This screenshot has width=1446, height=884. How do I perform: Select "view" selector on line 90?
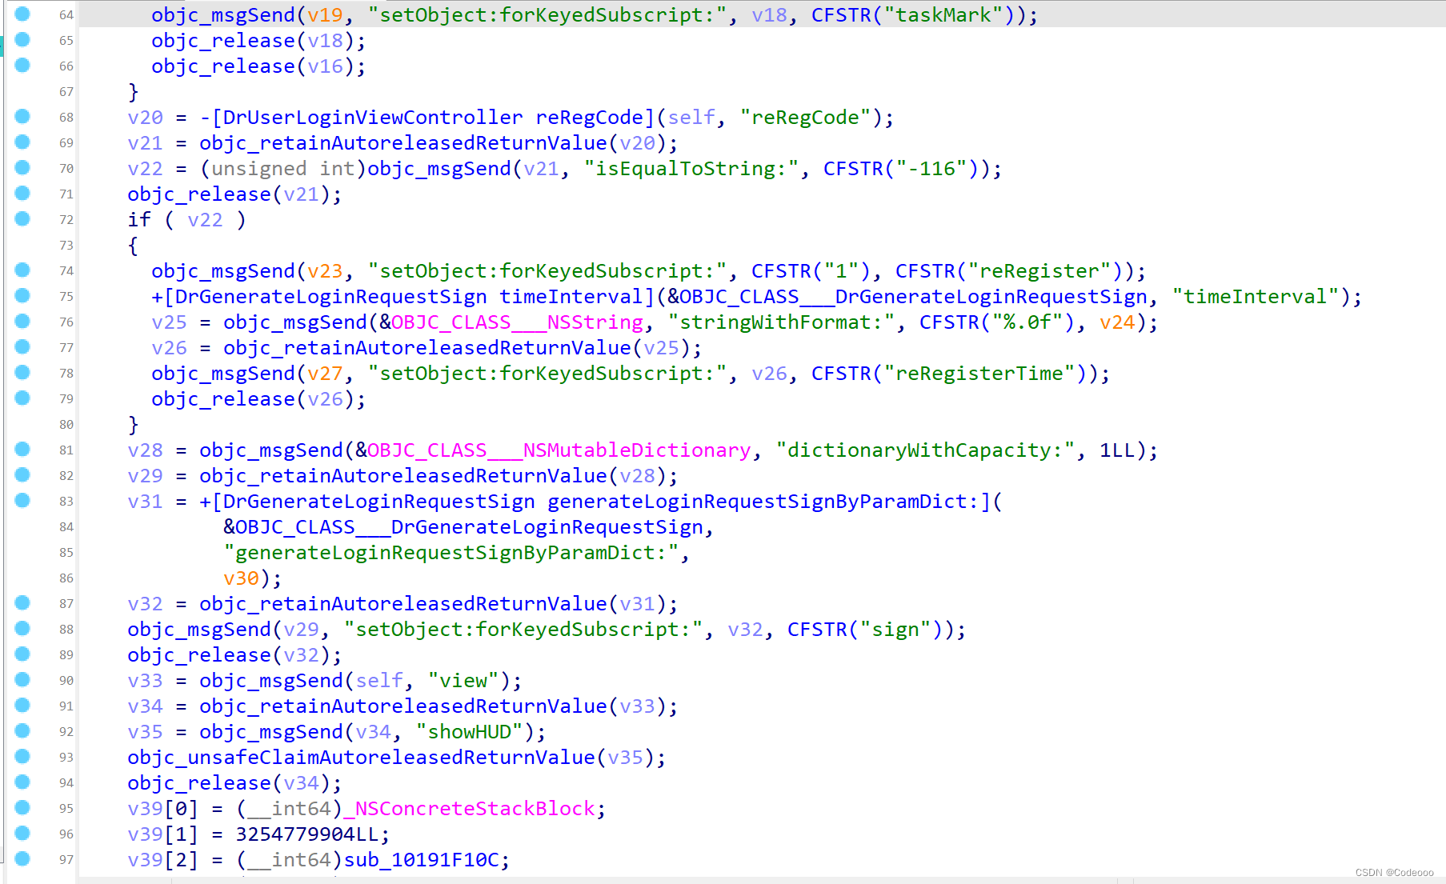click(x=463, y=681)
